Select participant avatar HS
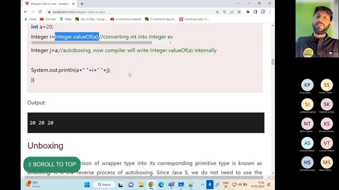The height and width of the screenshot is (190, 339). tap(307, 163)
